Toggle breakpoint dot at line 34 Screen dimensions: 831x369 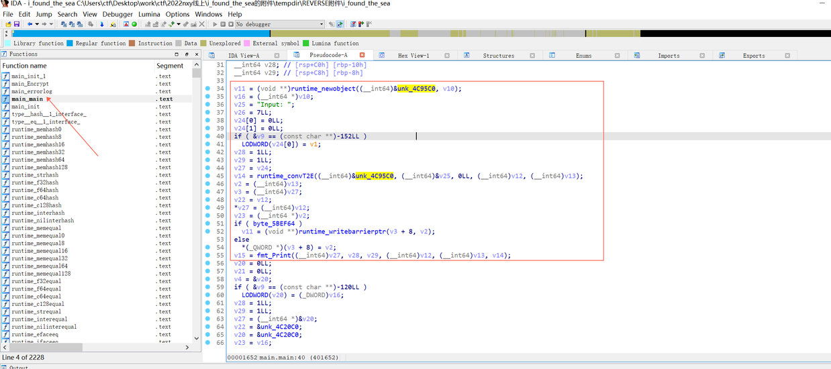pos(208,89)
